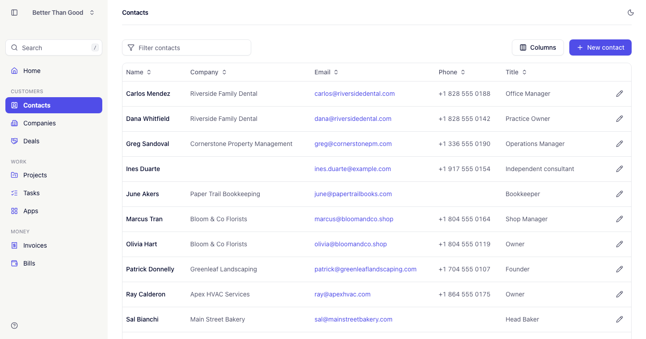The height and width of the screenshot is (339, 646).
Task: Select phone '+1 864 555 0175'
Action: pyautogui.click(x=464, y=294)
